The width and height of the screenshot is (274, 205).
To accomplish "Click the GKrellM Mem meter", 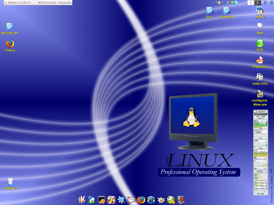I will click(261, 175).
